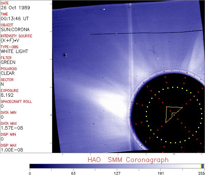Click the color bar intensity scale

pyautogui.click(x=117, y=166)
